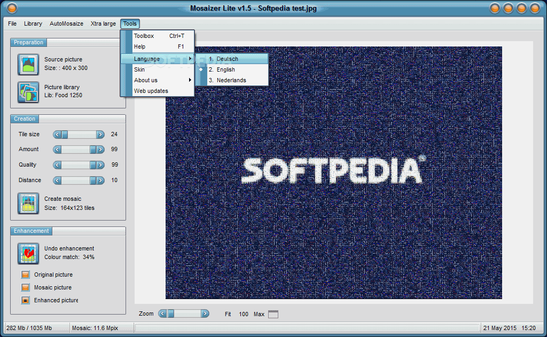Click the Amount slider thumb

tap(93, 150)
